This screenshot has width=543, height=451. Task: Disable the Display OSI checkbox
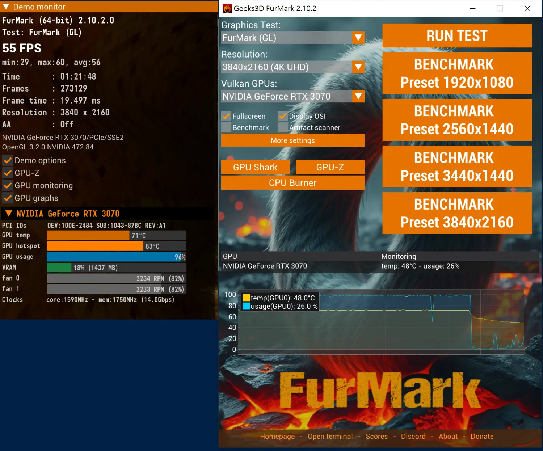click(x=283, y=116)
